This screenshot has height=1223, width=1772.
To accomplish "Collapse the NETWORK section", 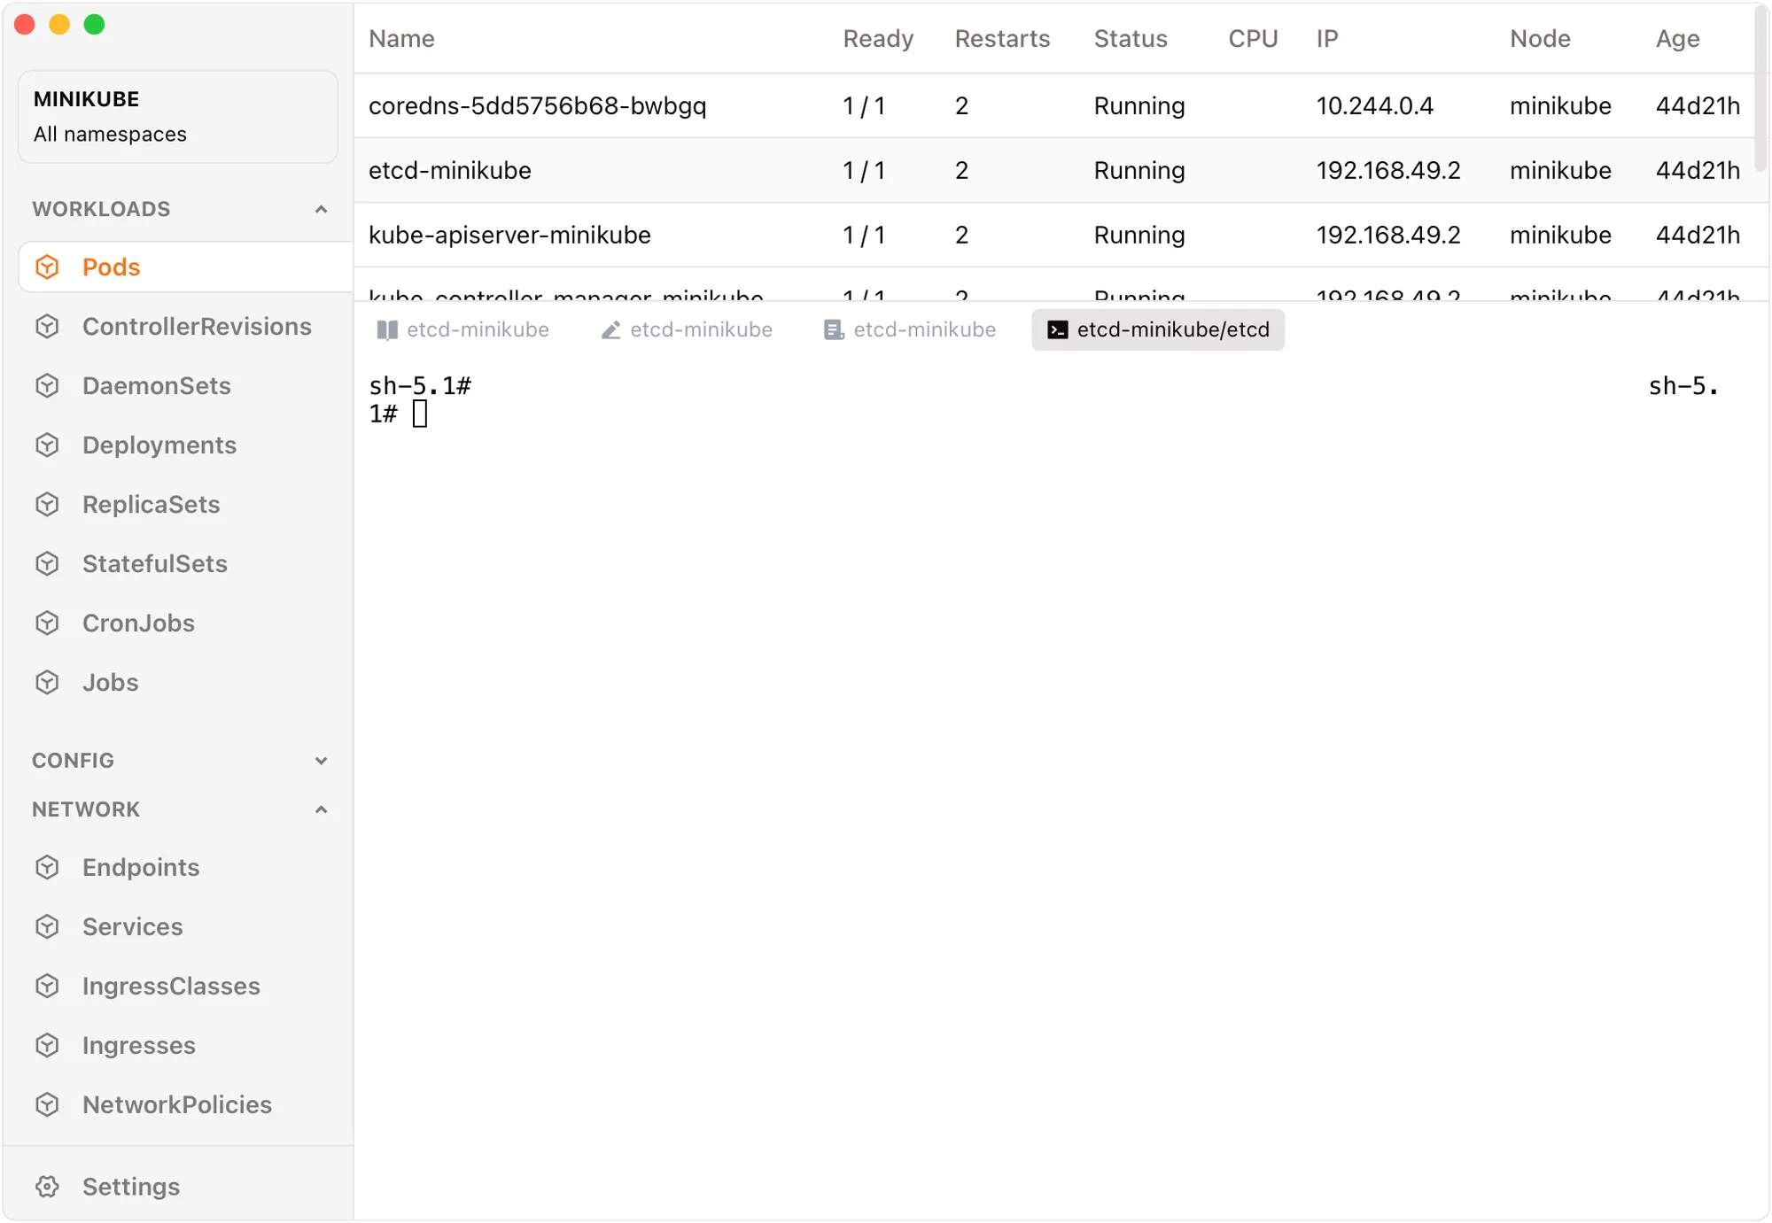I will click(x=319, y=810).
